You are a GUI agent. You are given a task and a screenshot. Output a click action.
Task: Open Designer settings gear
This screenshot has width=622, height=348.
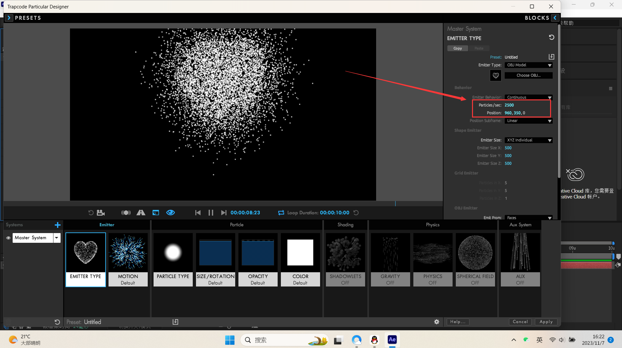click(x=437, y=322)
